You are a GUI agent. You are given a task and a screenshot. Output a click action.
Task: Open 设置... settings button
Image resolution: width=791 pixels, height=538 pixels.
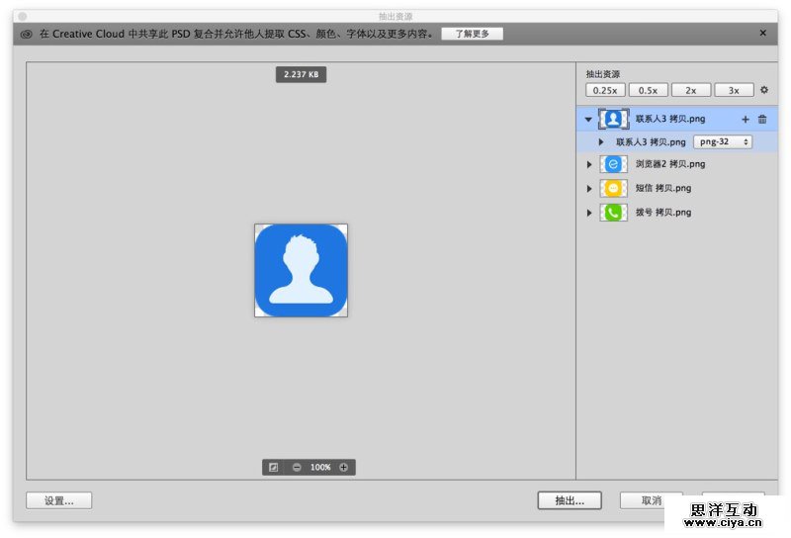point(59,500)
